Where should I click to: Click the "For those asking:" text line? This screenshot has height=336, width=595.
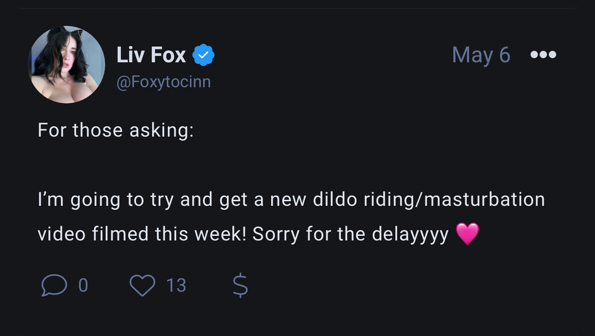pyautogui.click(x=116, y=130)
